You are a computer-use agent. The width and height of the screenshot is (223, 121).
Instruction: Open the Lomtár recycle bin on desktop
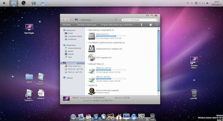(x=194, y=93)
